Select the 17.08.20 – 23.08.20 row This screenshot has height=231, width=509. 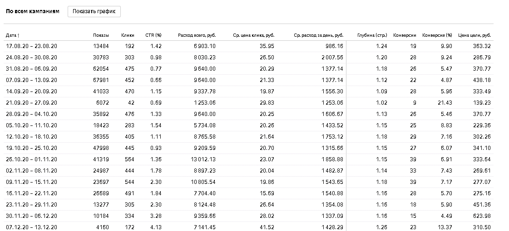248,46
